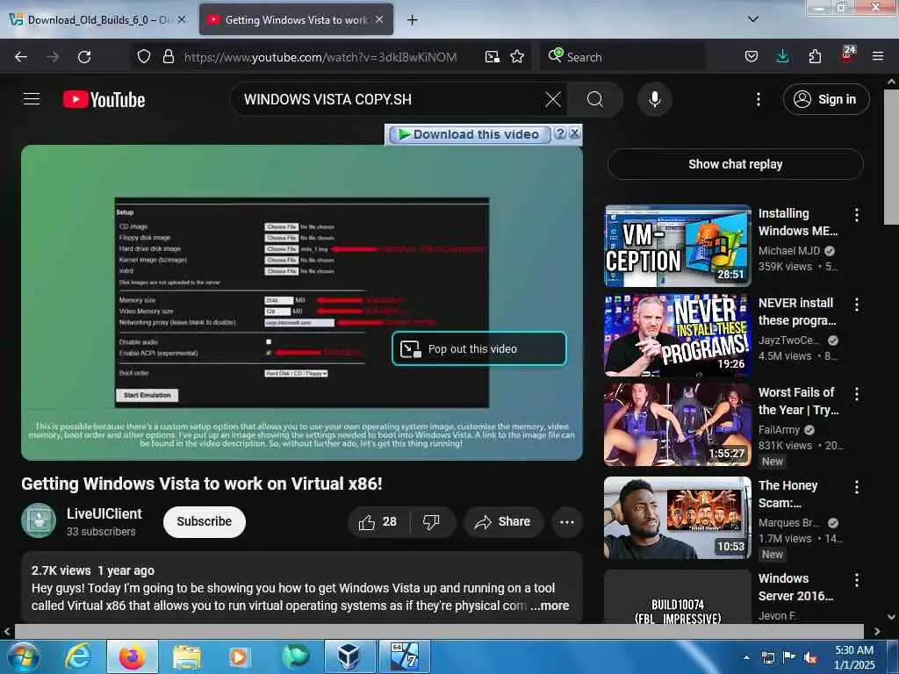Open the YouTube guide hamburger menu

32,99
